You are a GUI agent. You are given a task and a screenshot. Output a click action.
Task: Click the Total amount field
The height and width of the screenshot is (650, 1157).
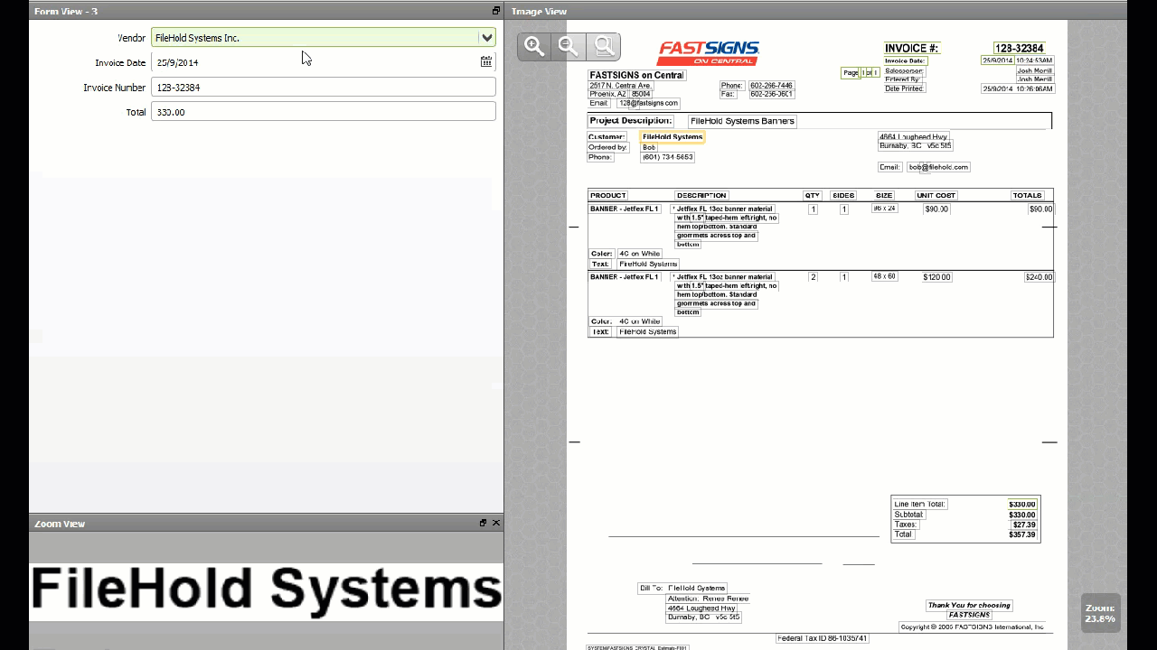coord(323,112)
